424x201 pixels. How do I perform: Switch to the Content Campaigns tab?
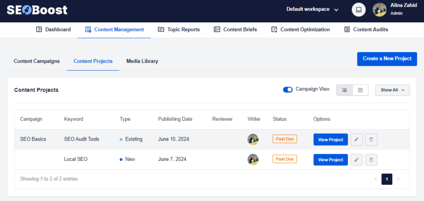pyautogui.click(x=37, y=61)
